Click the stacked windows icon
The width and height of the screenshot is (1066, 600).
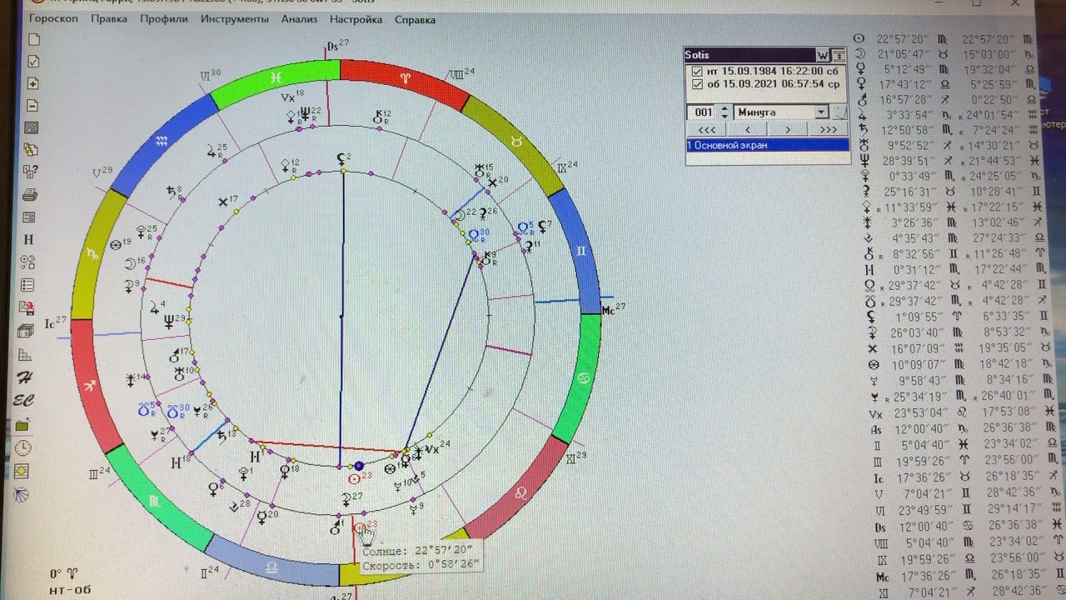[x=27, y=331]
